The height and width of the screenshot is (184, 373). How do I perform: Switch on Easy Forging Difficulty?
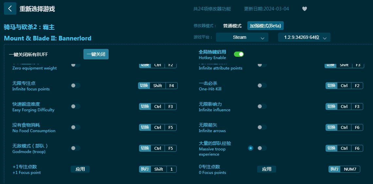(76, 106)
